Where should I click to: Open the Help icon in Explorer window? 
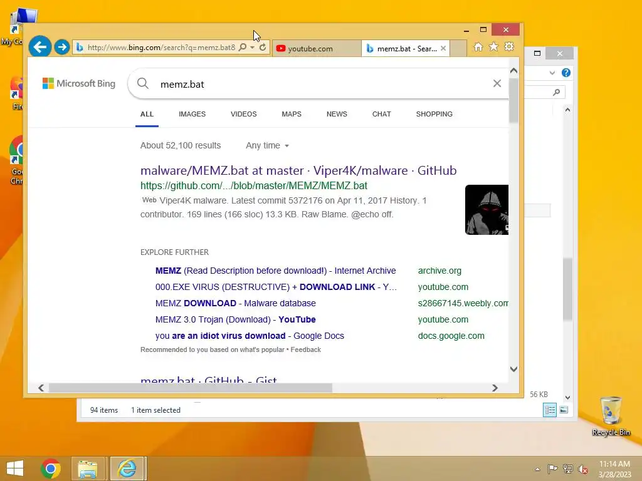(566, 73)
